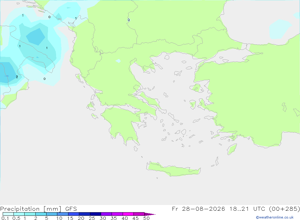Select the 0.1–0.5 mm legend color swatch
The width and height of the screenshot is (300, 220).
click(x=8, y=214)
